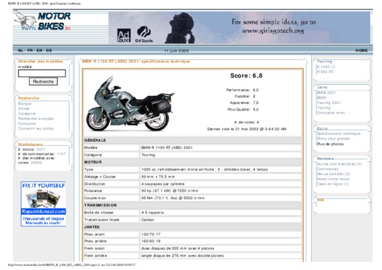The width and height of the screenshot is (382, 270).
Task: Click the Dernier vote date line
Action: tap(246, 129)
